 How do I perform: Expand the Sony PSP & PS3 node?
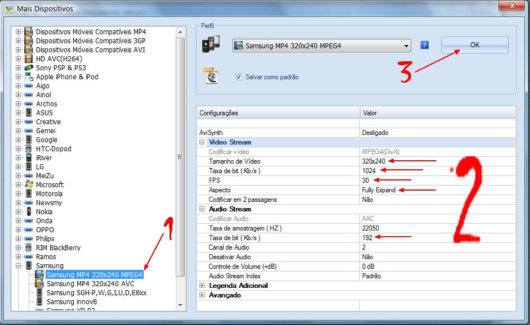pyautogui.click(x=18, y=68)
